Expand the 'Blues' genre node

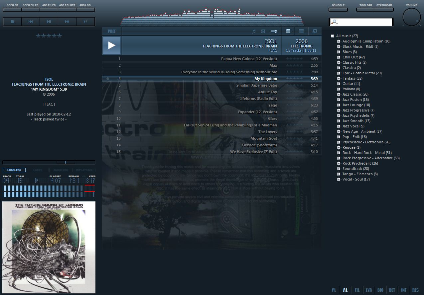[x=339, y=52]
